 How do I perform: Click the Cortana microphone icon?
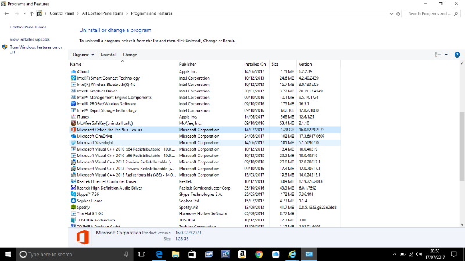[x=126, y=254]
